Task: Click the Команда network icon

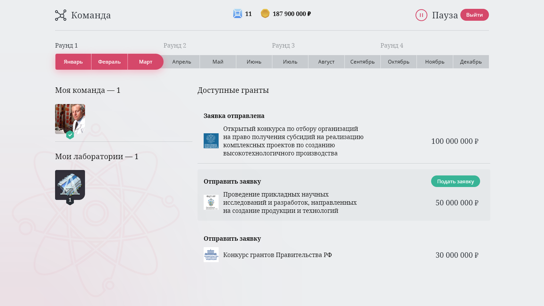Action: point(61,15)
